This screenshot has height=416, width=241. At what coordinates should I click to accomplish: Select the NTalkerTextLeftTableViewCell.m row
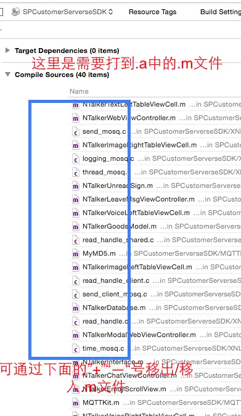155,104
